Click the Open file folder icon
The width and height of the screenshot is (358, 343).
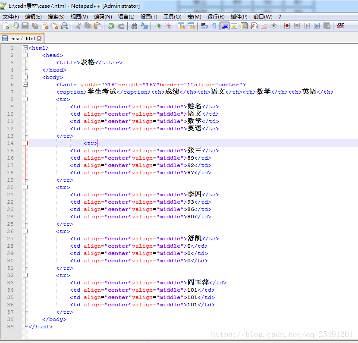(x=15, y=26)
